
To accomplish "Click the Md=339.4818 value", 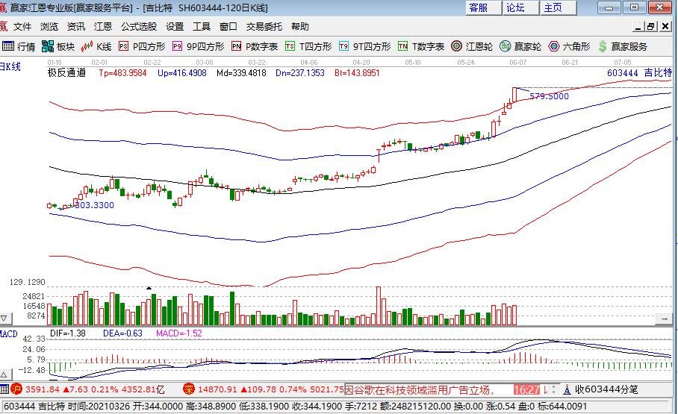I will coord(241,73).
